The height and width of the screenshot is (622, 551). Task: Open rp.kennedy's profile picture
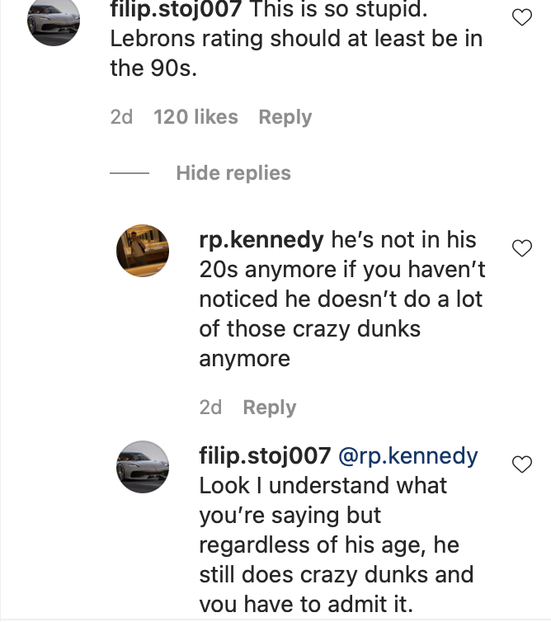pos(143,250)
